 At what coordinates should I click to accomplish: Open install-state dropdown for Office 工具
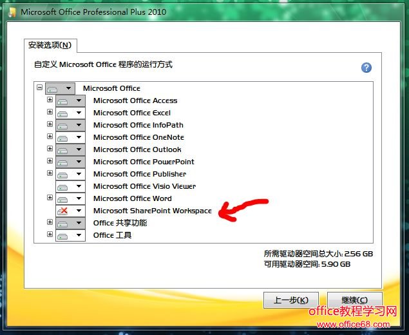pyautogui.click(x=70, y=235)
